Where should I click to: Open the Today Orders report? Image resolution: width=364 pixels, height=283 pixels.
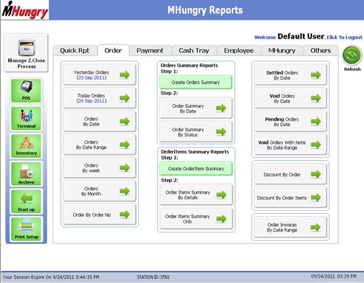point(100,98)
